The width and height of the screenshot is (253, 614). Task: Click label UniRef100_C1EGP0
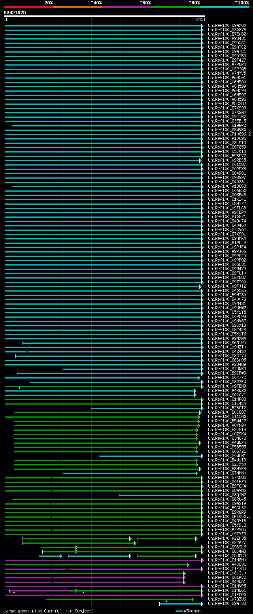pyautogui.click(x=227, y=595)
